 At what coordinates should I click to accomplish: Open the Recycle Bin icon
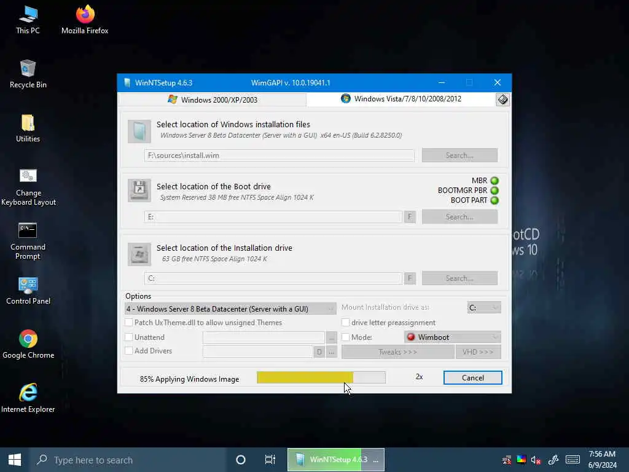(x=28, y=74)
